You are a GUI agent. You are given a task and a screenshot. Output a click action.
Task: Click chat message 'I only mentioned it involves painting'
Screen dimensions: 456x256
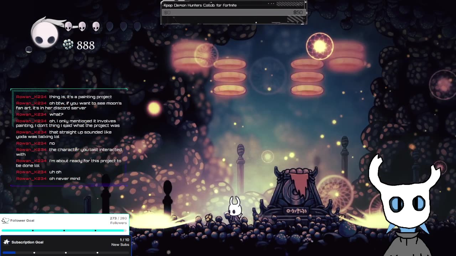click(x=68, y=123)
